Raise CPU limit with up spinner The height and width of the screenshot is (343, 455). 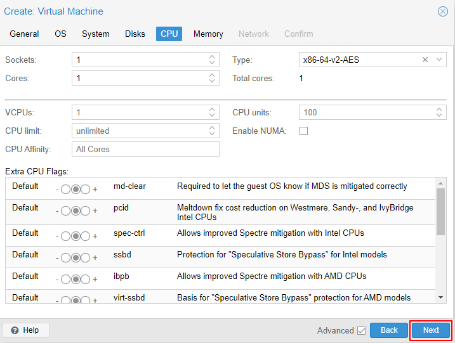pos(212,128)
